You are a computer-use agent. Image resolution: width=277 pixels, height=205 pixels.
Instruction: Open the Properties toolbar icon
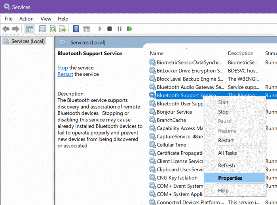(42, 29)
